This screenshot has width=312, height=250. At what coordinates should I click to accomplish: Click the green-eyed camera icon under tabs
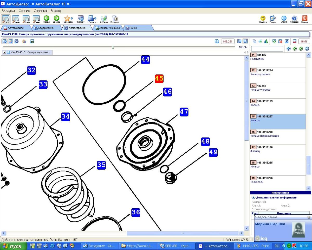[32, 41]
